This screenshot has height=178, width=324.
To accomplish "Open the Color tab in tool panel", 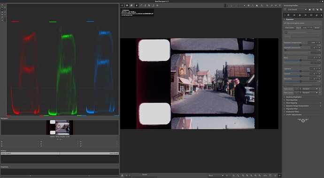I will (x=300, y=15).
